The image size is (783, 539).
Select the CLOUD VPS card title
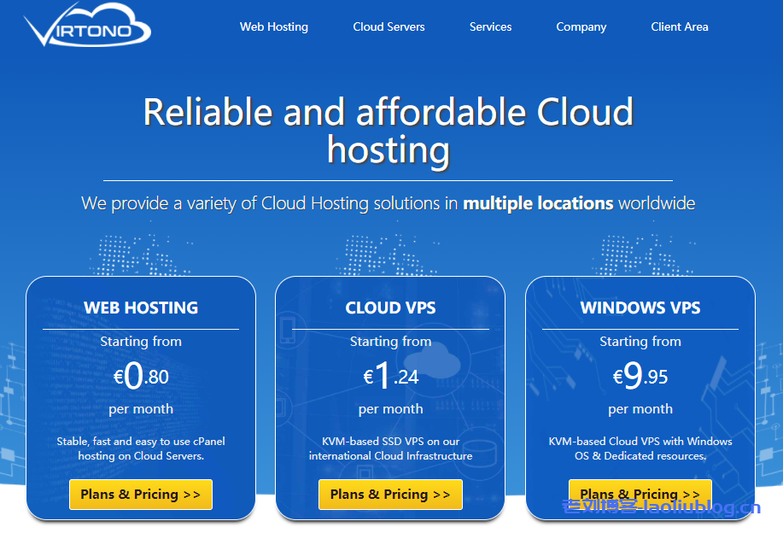(x=390, y=308)
